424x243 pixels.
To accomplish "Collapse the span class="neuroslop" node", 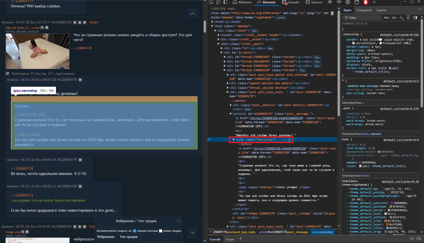I will click(233, 139).
